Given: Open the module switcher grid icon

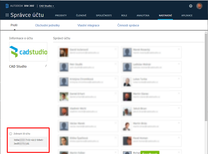Looking at the screenshot, I should (x=7, y=15).
